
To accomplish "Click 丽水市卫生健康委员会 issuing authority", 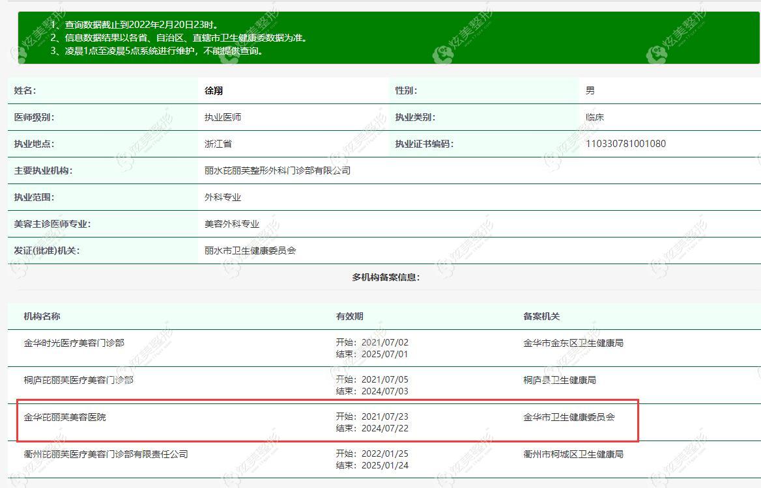I will [250, 251].
